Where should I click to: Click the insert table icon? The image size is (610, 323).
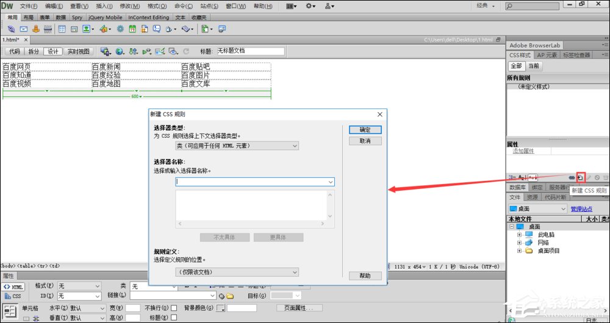[x=62, y=29]
